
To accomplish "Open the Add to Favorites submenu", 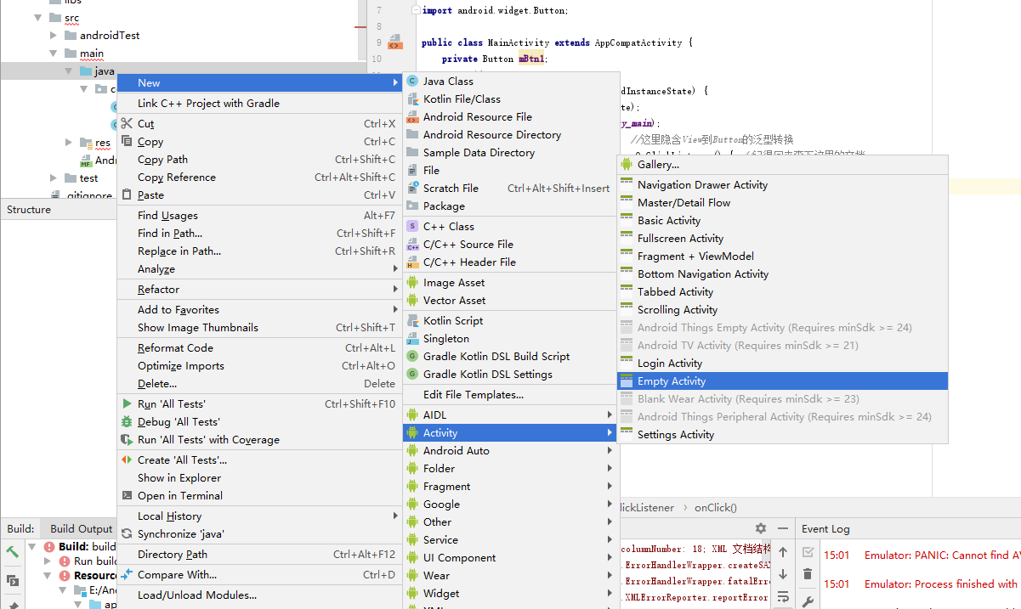I will (x=259, y=310).
